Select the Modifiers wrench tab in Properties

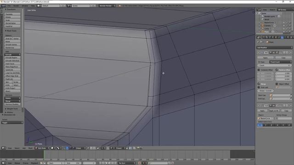point(282,38)
